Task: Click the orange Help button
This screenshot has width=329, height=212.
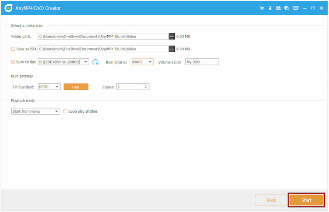Action: tap(76, 87)
